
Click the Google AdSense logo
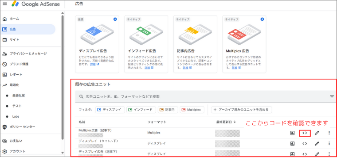pos(35,4)
